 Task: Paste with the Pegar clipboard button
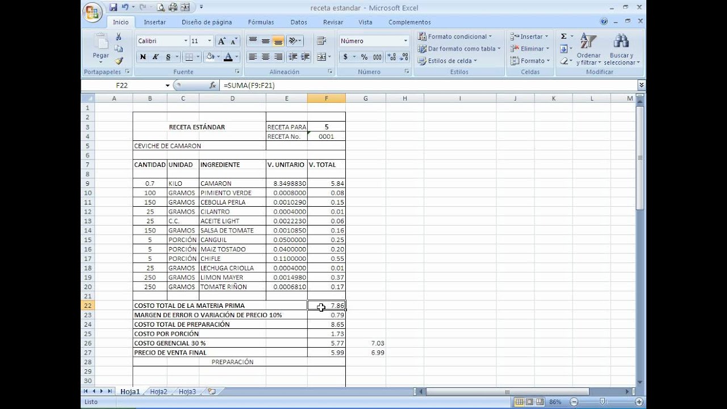coord(101,48)
